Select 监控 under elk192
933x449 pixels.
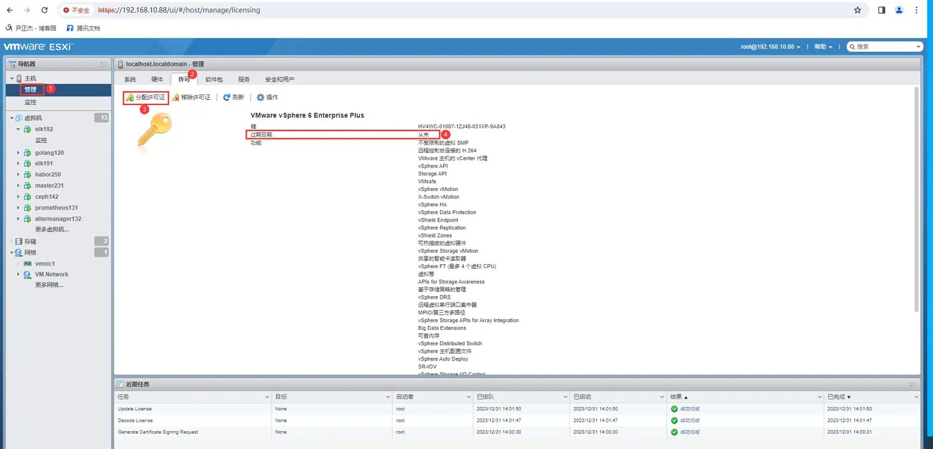pos(41,140)
